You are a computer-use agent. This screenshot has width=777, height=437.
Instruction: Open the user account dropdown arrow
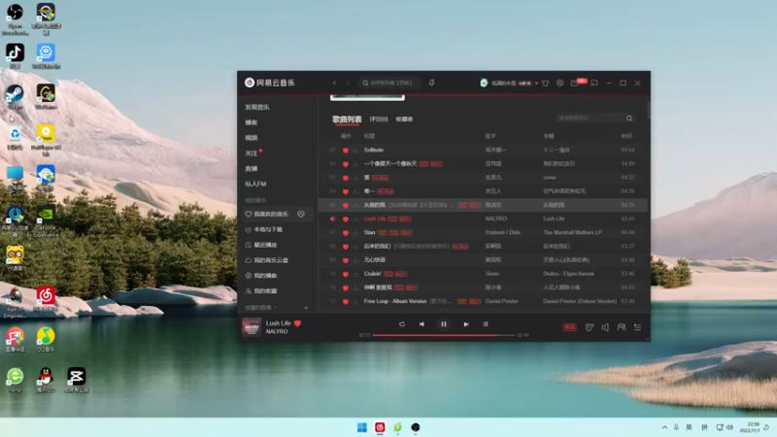click(x=536, y=84)
